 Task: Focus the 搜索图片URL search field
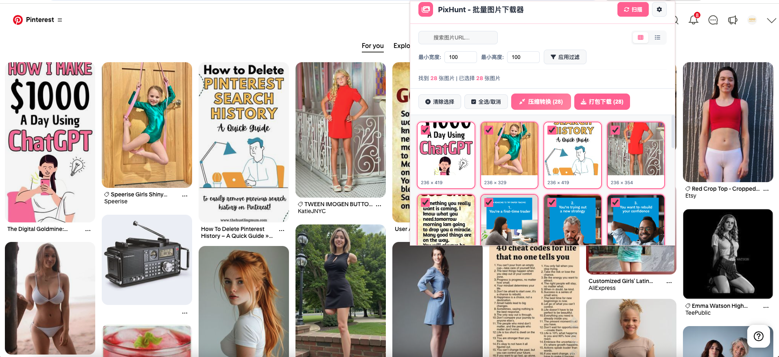click(458, 37)
